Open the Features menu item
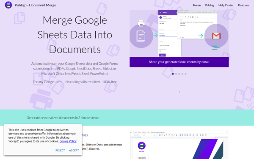254x159 pixels. click(x=243, y=5)
